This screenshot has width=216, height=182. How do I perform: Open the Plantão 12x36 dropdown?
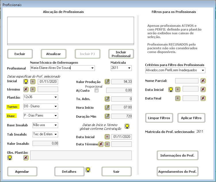click(56, 97)
